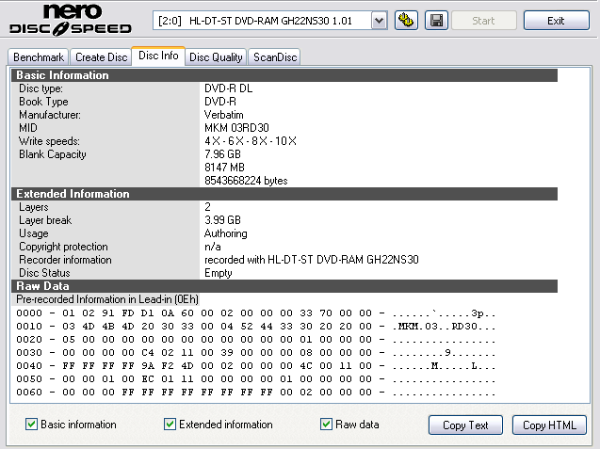
Task: Click the floppy disk save icon
Action: [x=436, y=20]
